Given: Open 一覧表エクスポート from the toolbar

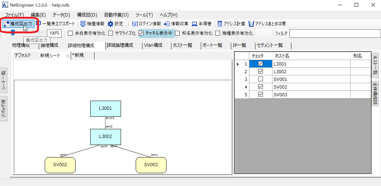Looking at the screenshot, I should 56,24.
